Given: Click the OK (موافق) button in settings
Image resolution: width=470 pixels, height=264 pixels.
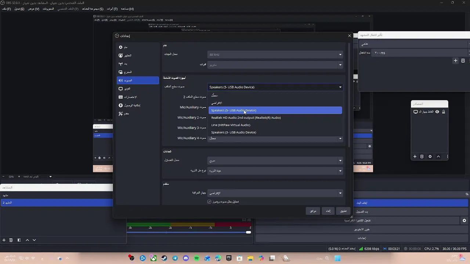Looking at the screenshot, I should [x=313, y=211].
